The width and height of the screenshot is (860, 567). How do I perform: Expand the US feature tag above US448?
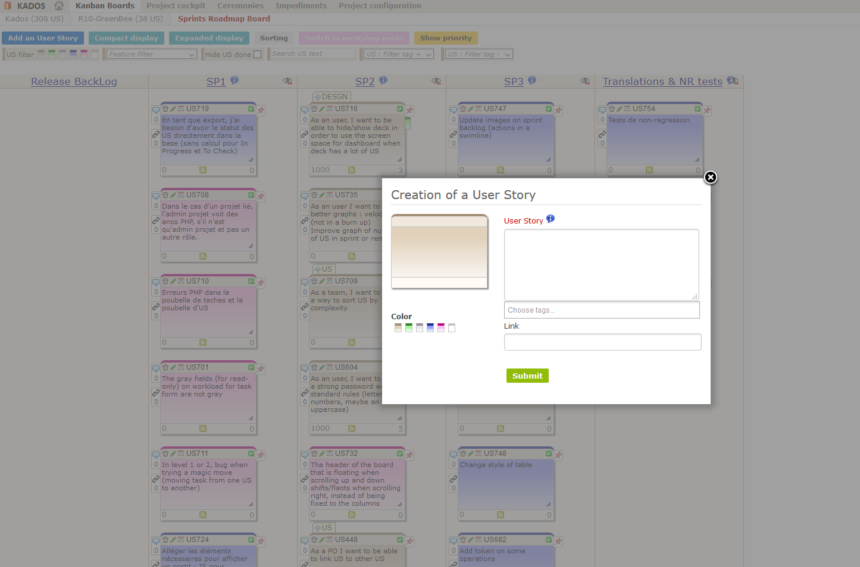tap(324, 528)
